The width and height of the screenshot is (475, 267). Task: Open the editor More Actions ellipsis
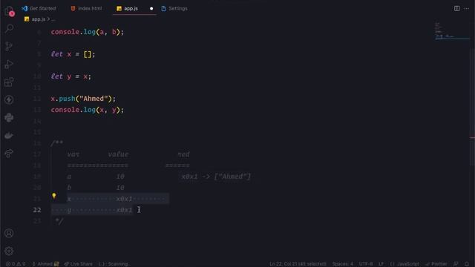[467, 8]
